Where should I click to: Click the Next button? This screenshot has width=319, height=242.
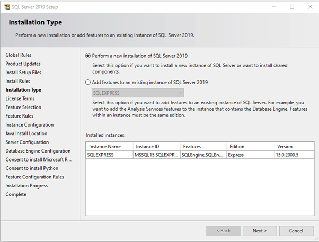260,231
